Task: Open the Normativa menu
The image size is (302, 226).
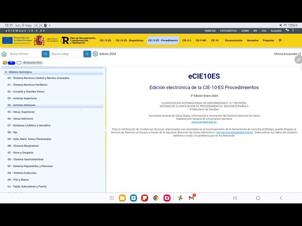Action: 252,40
